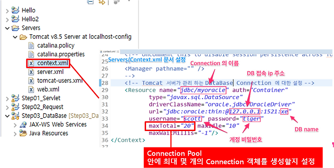Open catalina.policy file

click(56, 45)
